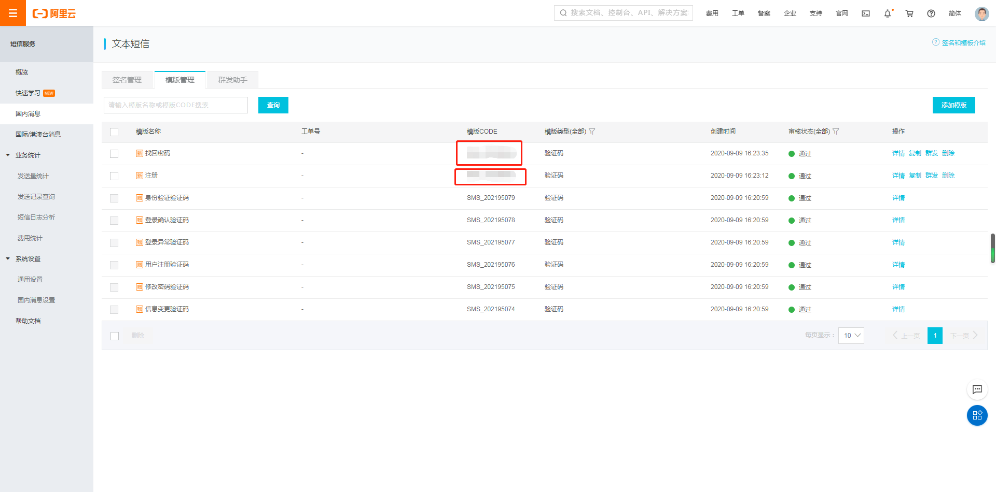
Task: Click the Alibaba Cloud logo
Action: (54, 13)
